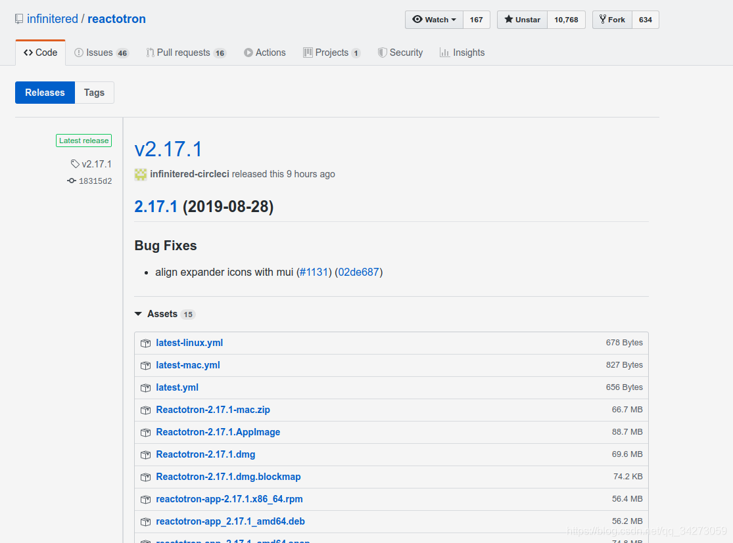Click the Fork button

click(x=613, y=20)
